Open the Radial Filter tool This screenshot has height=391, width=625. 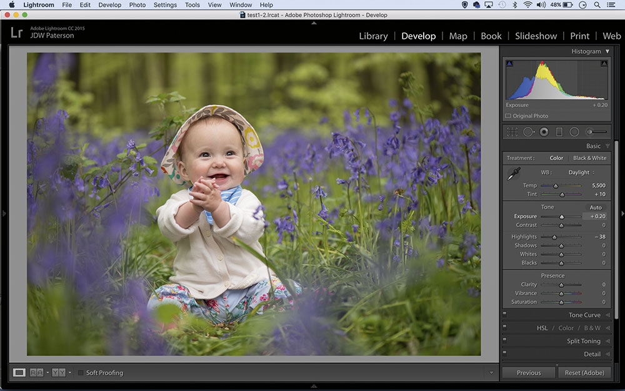pos(573,131)
